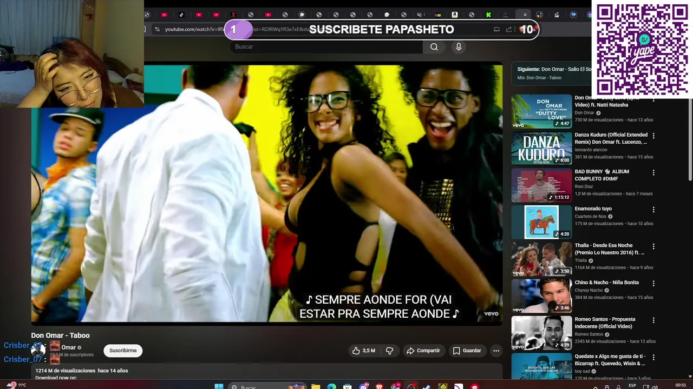Switch to the first YouTube browser tab
Viewport: 693px width, 389px height.
pos(164,15)
